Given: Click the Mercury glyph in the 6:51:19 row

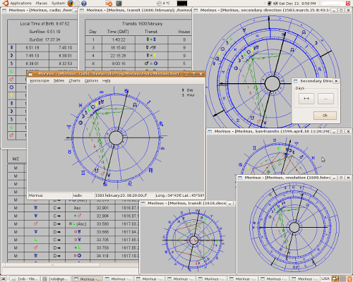Looking at the screenshot, I should (x=11, y=48).
